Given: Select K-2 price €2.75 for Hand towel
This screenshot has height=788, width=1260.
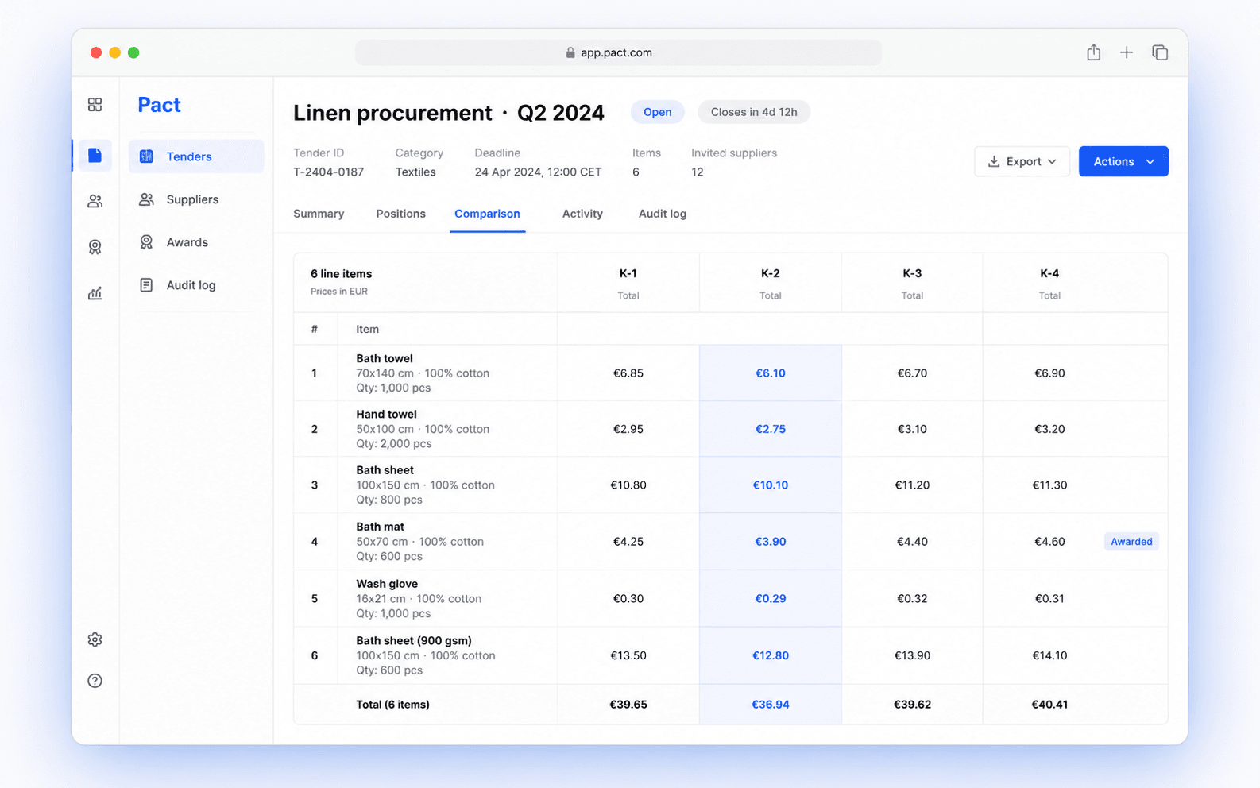Looking at the screenshot, I should point(770,429).
